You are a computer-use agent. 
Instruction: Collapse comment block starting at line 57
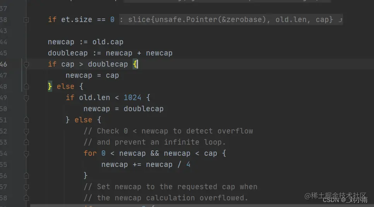pyautogui.click(x=26, y=187)
